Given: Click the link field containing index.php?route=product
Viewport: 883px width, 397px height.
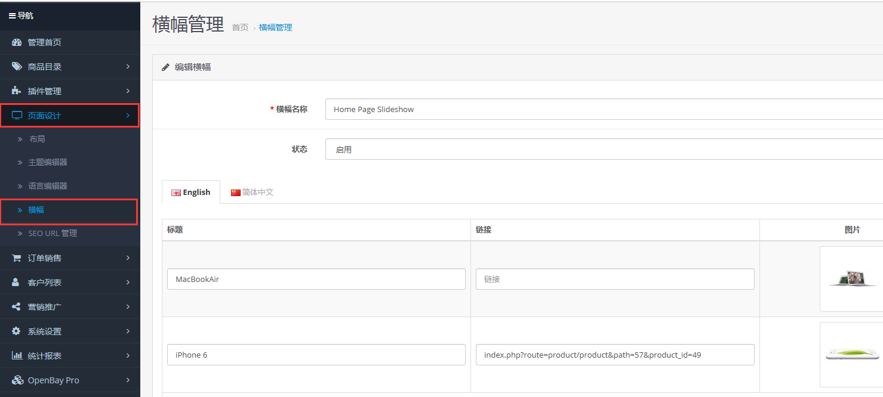Looking at the screenshot, I should (615, 355).
